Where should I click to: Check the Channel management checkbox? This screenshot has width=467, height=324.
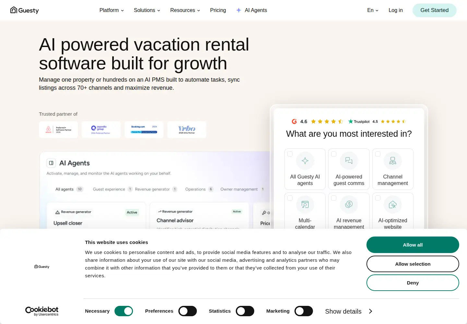coord(378,154)
